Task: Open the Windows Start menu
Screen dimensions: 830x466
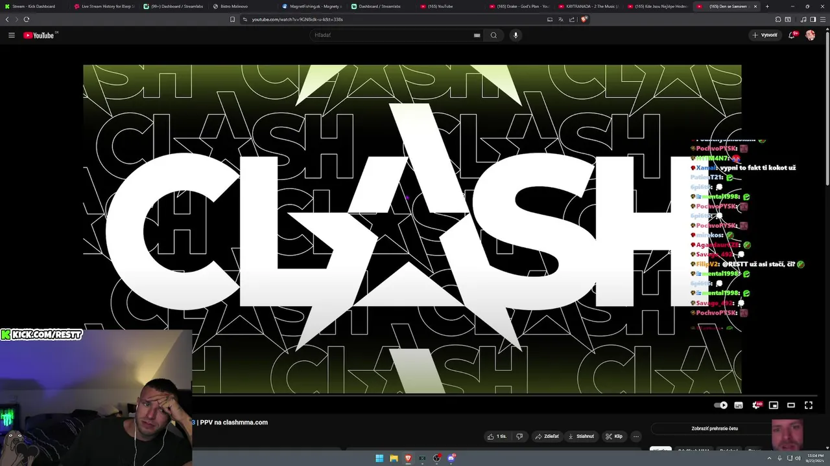Action: [x=379, y=458]
